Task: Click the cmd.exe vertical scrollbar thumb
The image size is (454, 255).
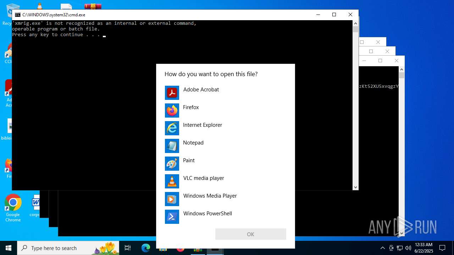Action: click(355, 29)
